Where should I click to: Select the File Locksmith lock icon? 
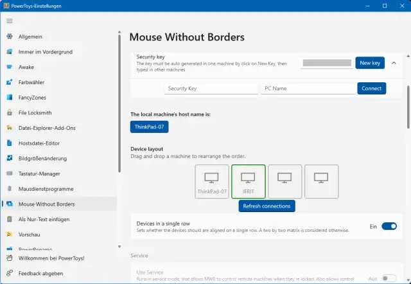click(x=10, y=112)
